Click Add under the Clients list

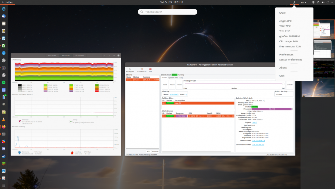[148, 151]
